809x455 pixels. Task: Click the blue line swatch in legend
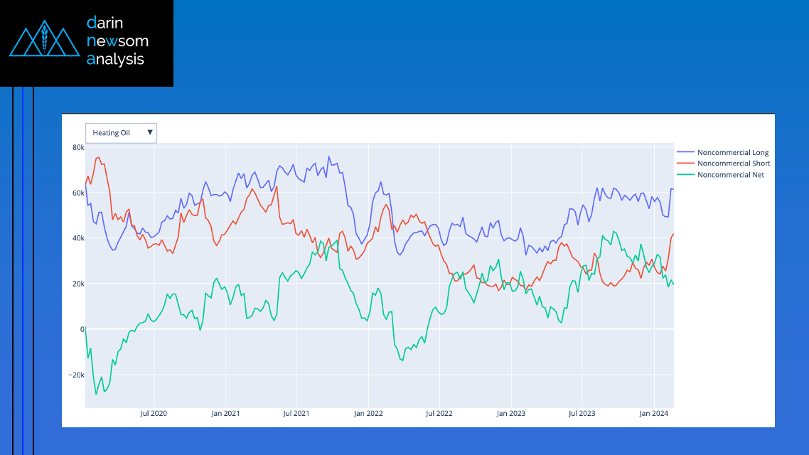point(685,153)
